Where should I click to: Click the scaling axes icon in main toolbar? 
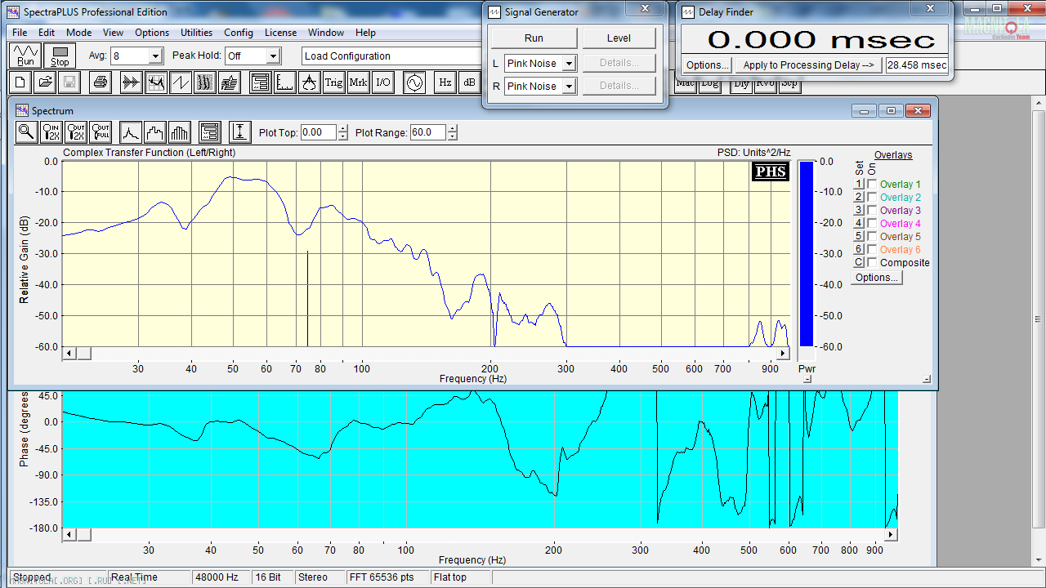285,82
